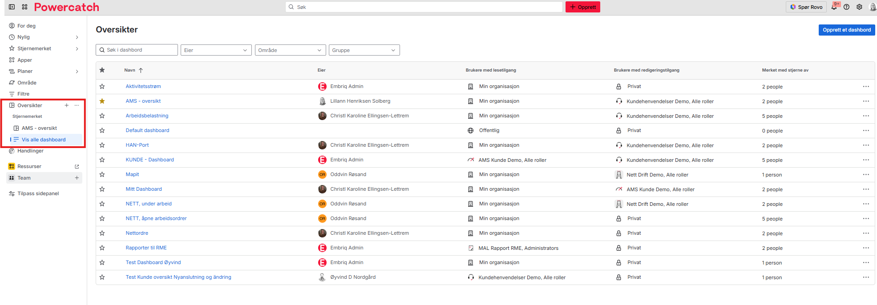877x305 pixels.
Task: Collapse the sidebar with top-left panel icon
Action: click(x=12, y=7)
